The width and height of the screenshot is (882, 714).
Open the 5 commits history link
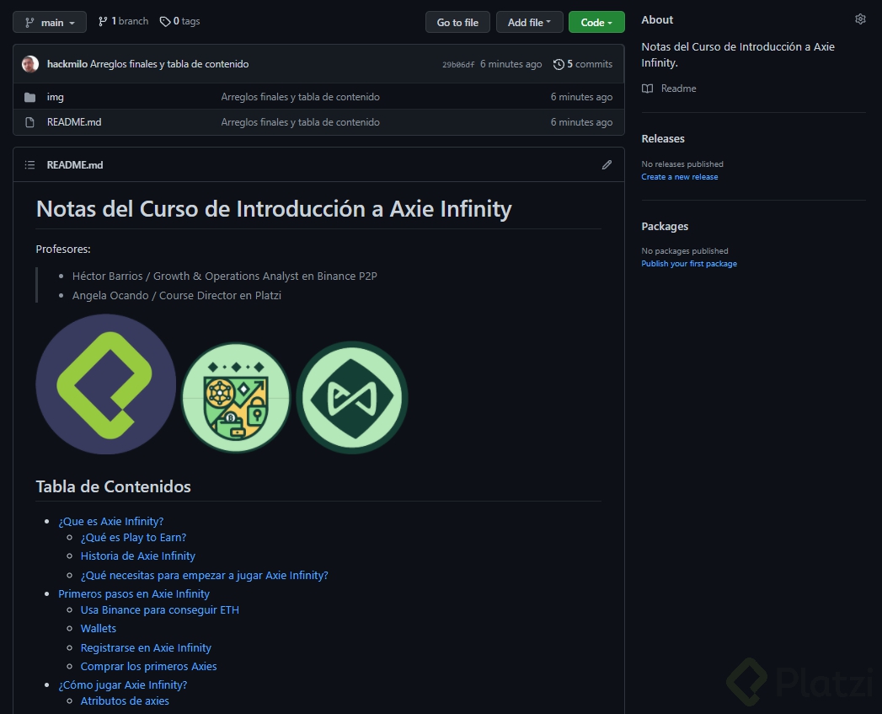tap(583, 64)
